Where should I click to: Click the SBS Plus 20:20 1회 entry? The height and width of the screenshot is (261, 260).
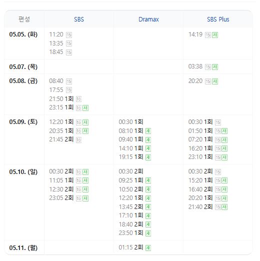coord(200,198)
